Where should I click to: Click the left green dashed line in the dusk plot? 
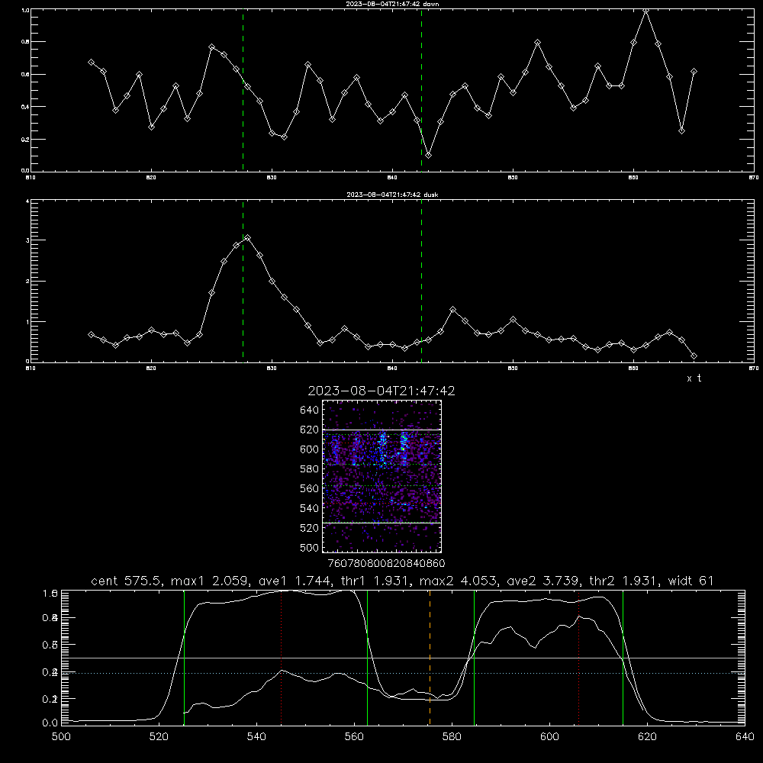pos(243,282)
